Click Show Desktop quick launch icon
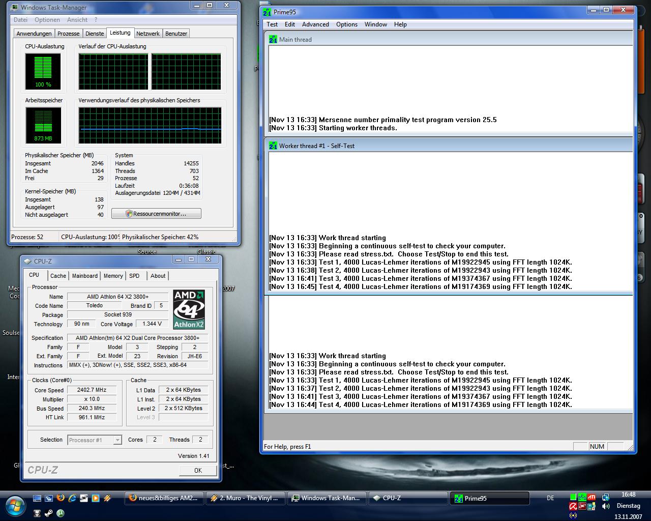Image resolution: width=651 pixels, height=521 pixels. [37, 498]
